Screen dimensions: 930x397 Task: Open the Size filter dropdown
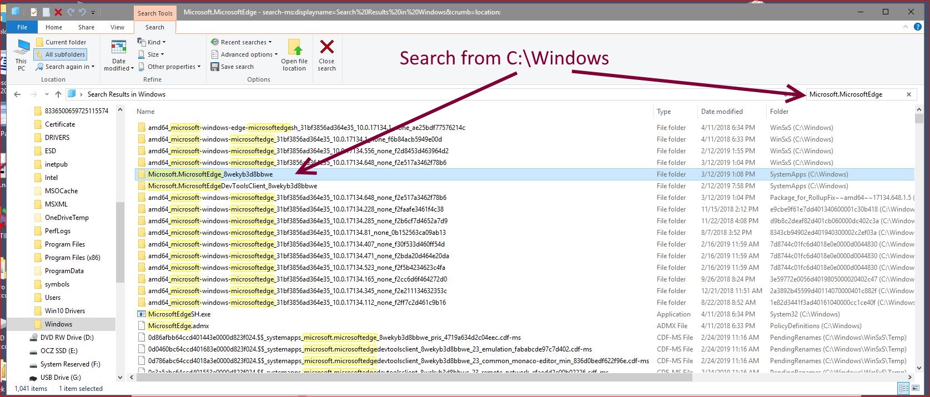point(150,54)
